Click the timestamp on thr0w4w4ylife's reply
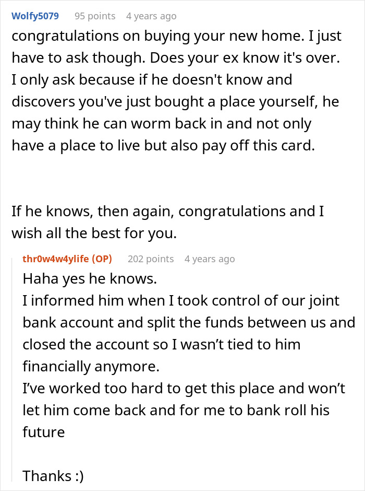Image resolution: width=365 pixels, height=491 pixels. pyautogui.click(x=210, y=259)
